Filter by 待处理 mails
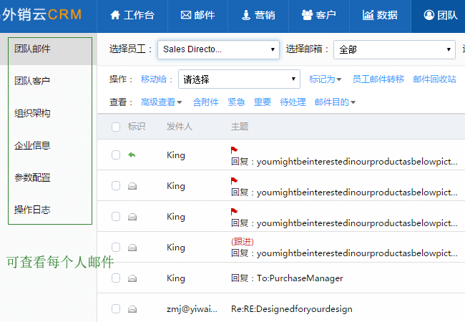 (293, 102)
